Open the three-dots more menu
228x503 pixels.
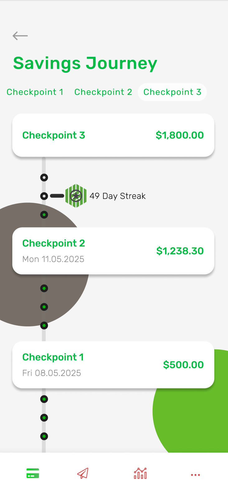click(195, 475)
